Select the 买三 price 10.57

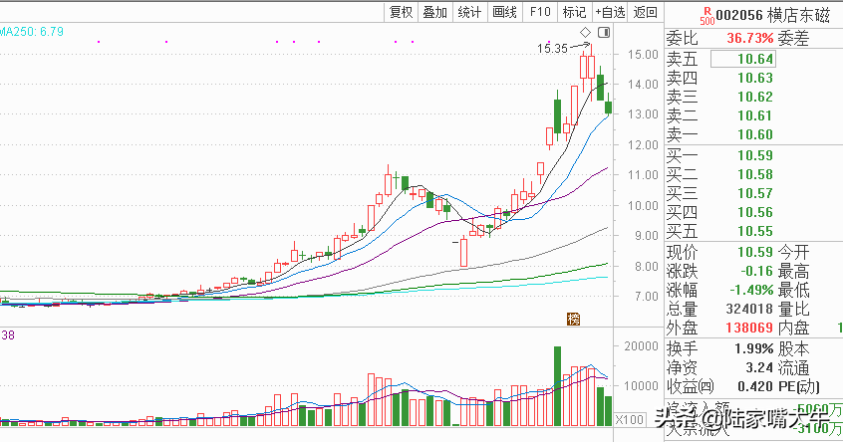(x=755, y=193)
